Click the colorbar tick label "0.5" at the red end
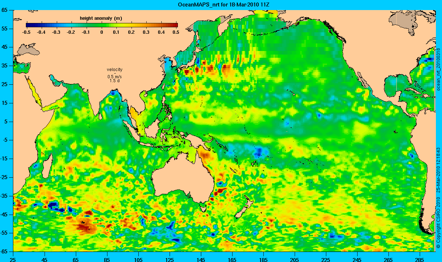Viewport: 442px width, 262px height. [176, 32]
